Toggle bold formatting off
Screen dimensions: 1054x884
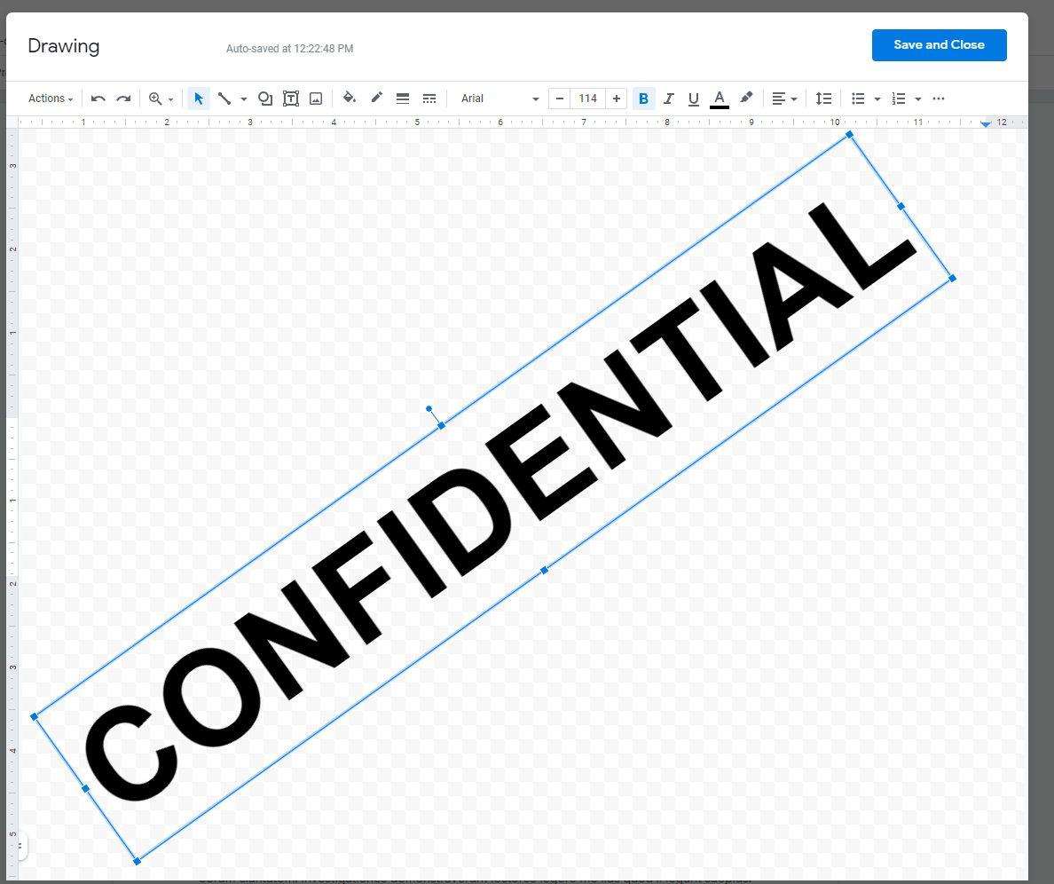pos(643,99)
